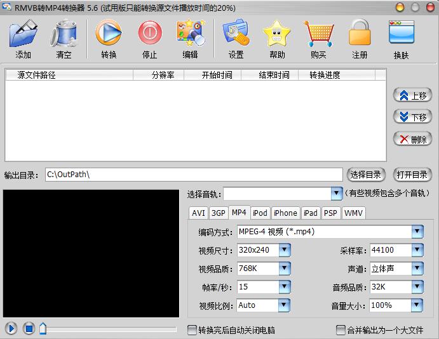
Task: Toggle 合并输出为一个大文件 checkbox
Action: [x=341, y=330]
